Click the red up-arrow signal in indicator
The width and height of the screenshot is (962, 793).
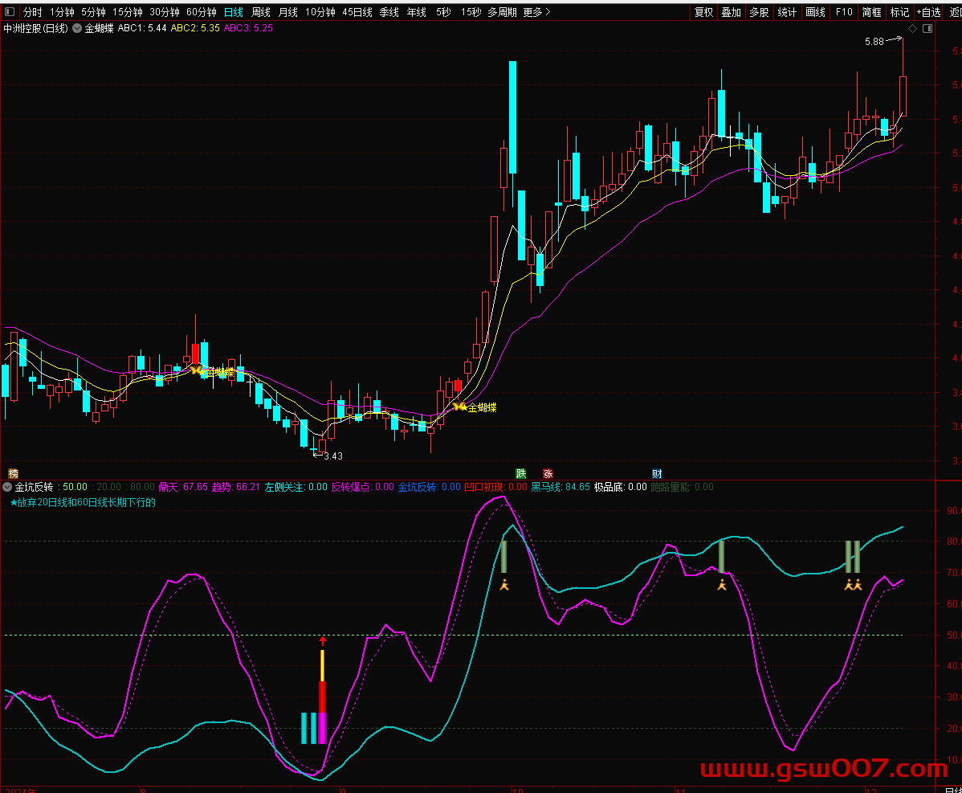coord(323,640)
